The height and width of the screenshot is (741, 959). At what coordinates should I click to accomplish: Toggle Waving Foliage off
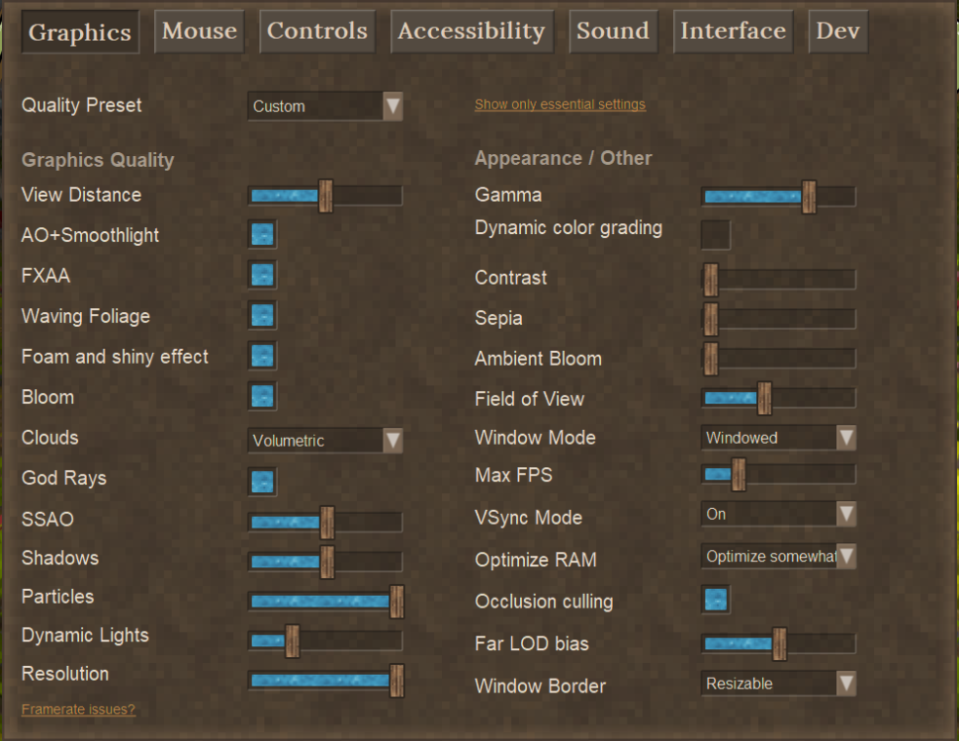click(262, 315)
